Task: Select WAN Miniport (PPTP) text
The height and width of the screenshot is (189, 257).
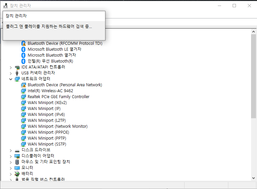Action: coord(47,138)
